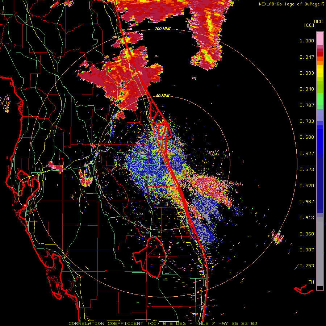Pick the gray bottom segment of the color bar
Viewport: 326px width, 326px height.
(320, 252)
